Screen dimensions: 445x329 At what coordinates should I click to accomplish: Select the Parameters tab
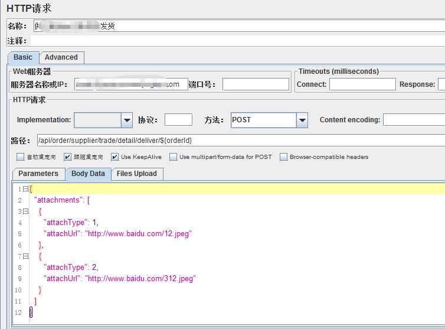coord(38,174)
